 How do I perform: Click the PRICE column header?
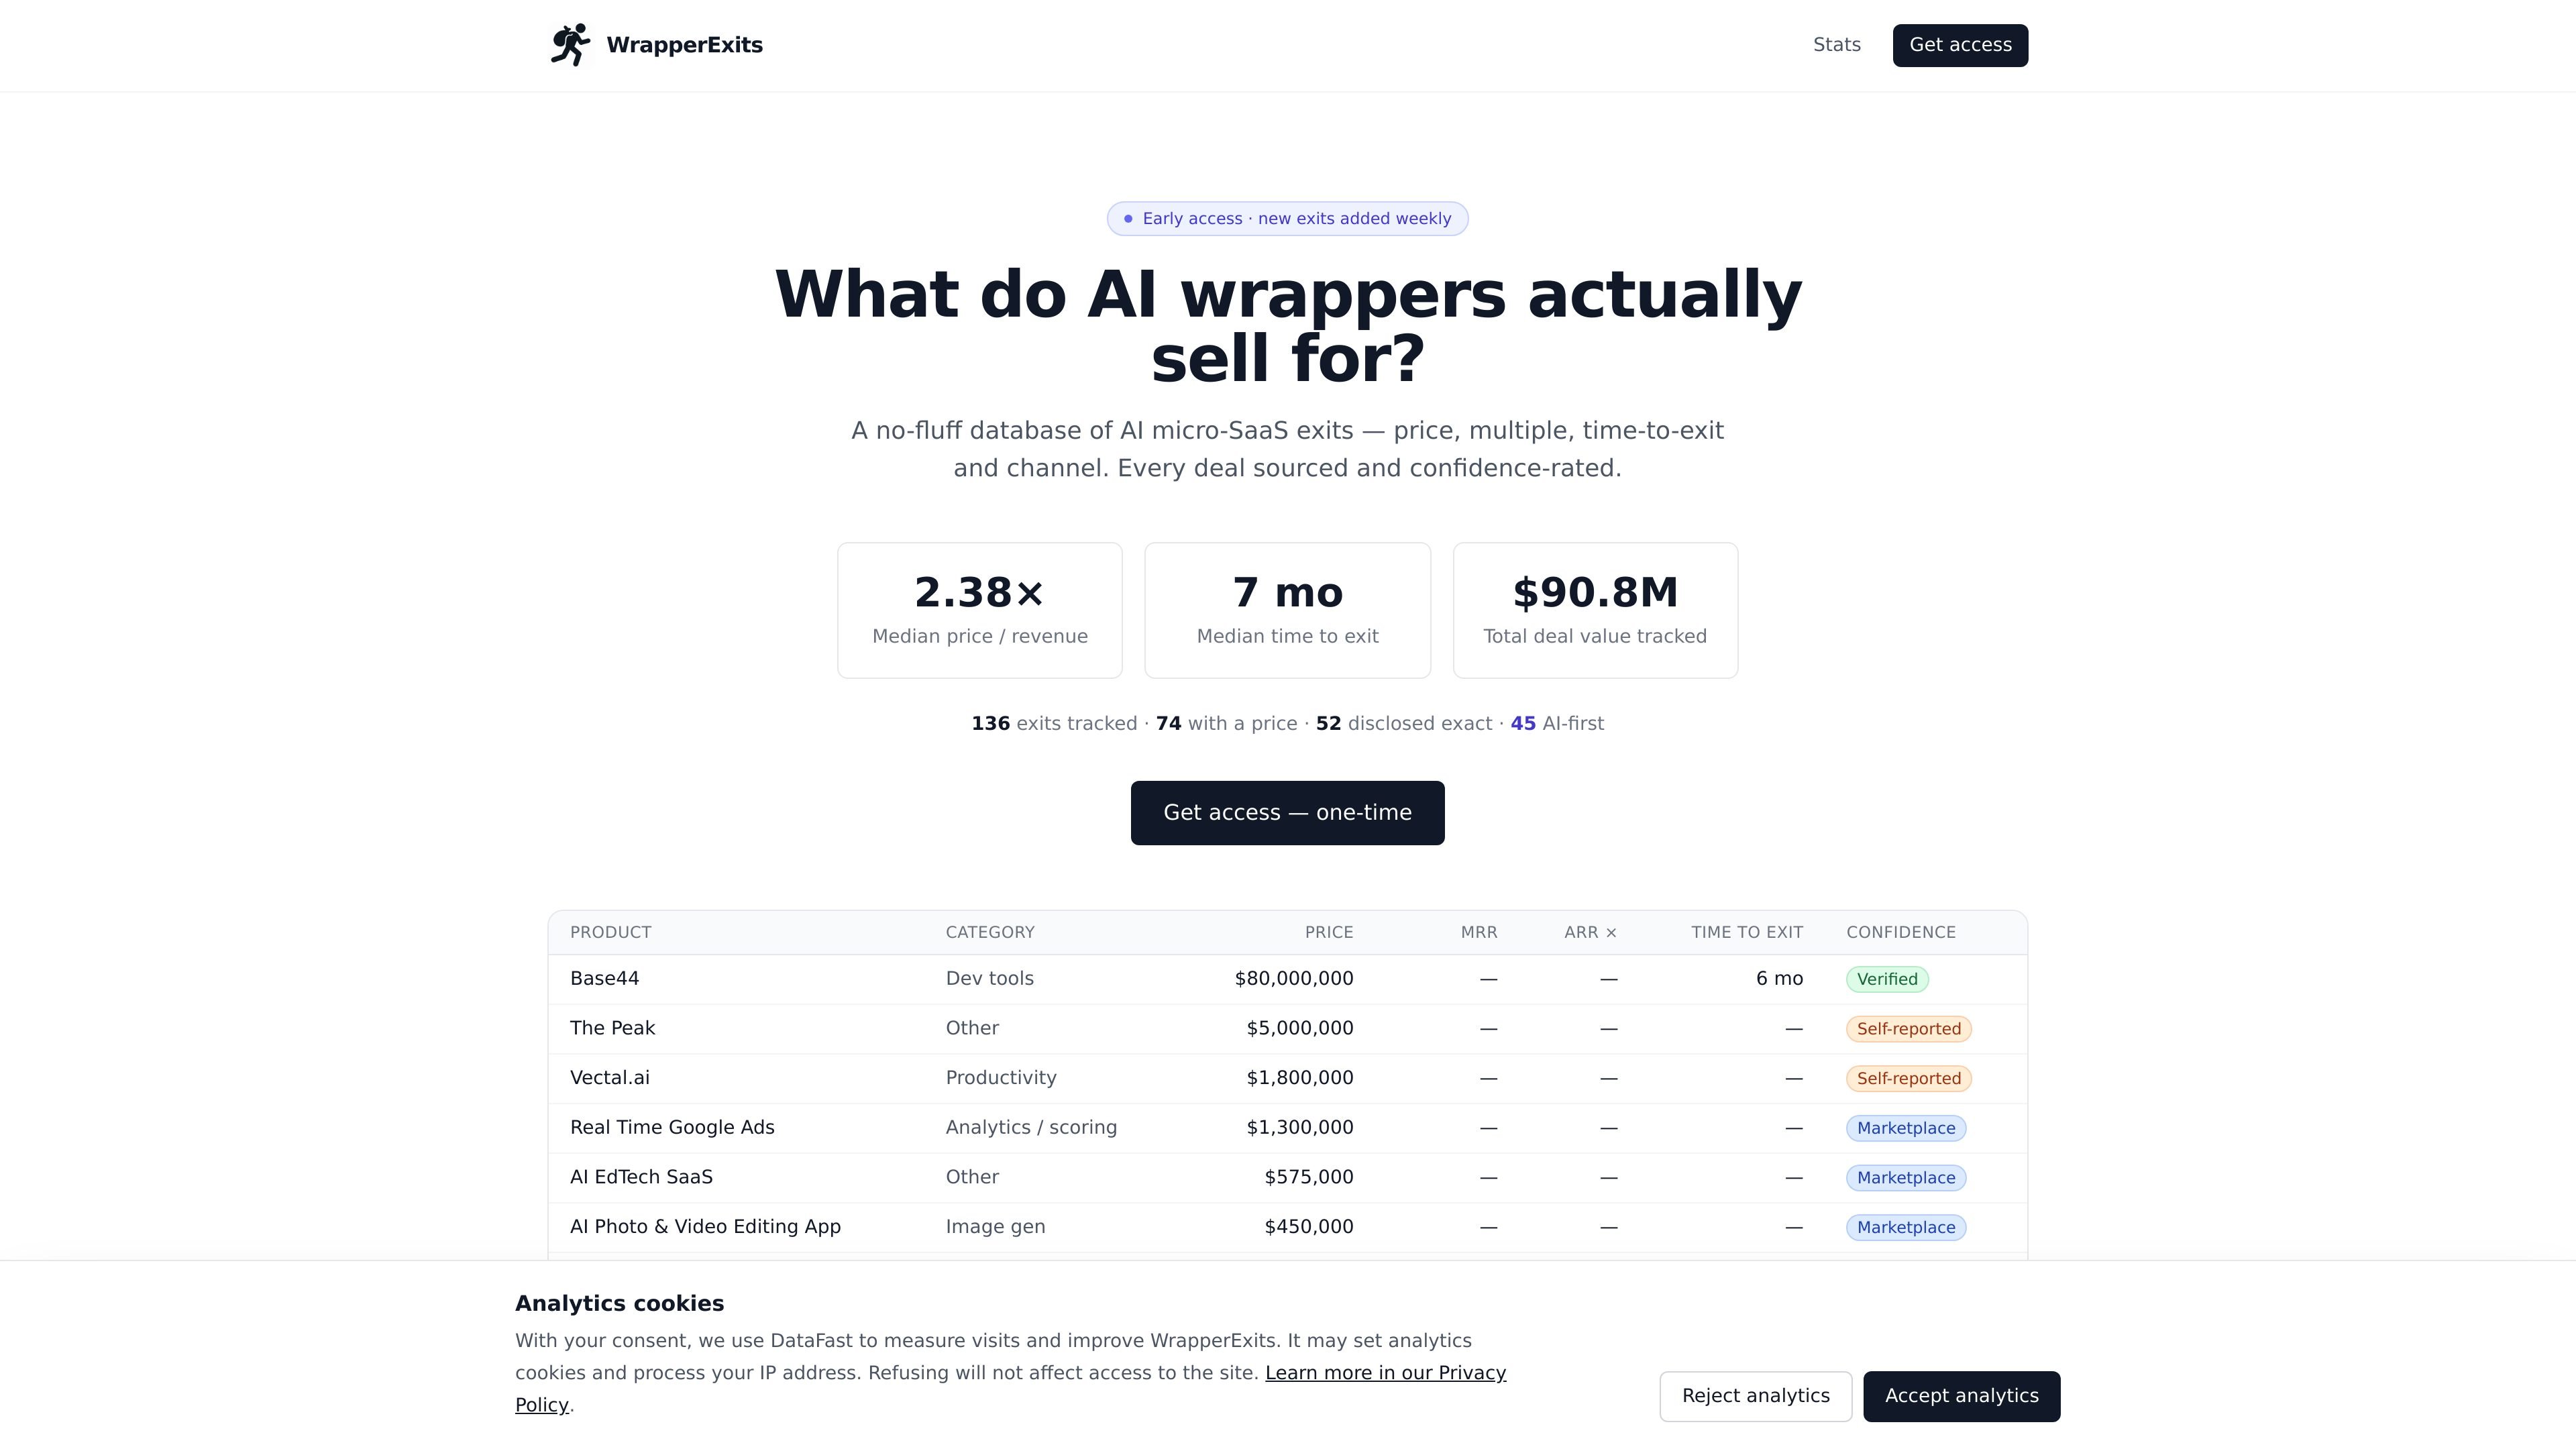[x=1328, y=932]
